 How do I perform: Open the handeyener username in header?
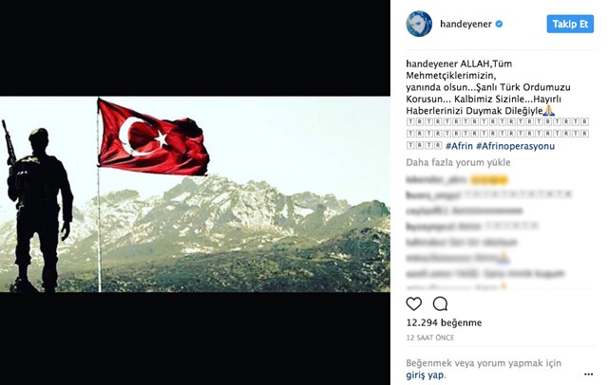[465, 24]
